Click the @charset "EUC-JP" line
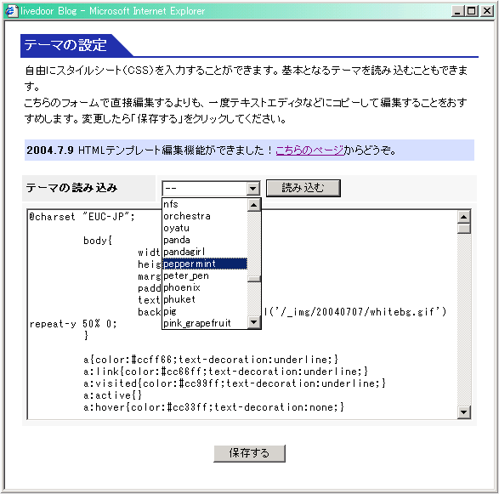Image resolution: width=499 pixels, height=494 pixels. point(82,217)
